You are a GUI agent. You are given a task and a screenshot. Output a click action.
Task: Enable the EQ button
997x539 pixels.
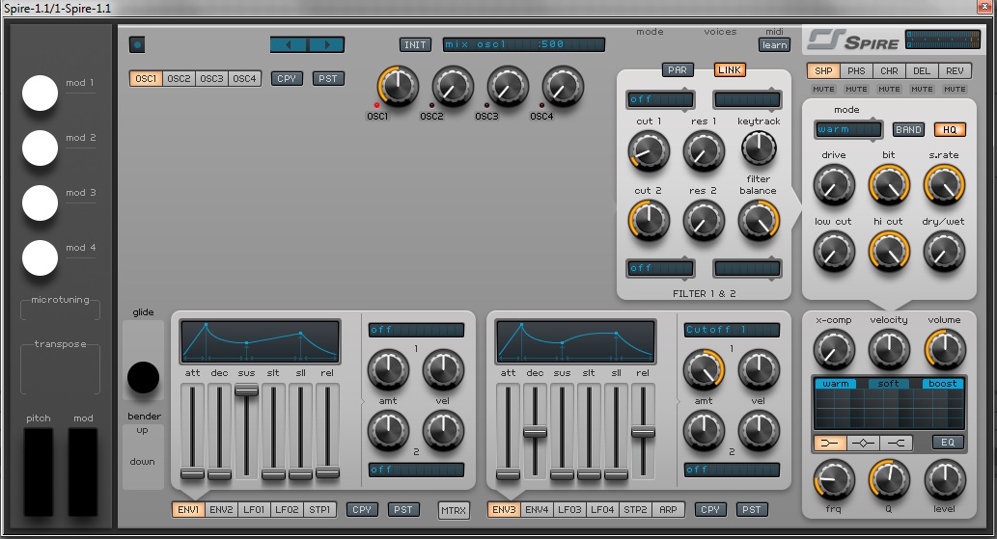[x=948, y=443]
